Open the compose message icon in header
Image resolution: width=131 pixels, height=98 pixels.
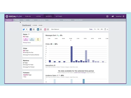tap(107, 16)
